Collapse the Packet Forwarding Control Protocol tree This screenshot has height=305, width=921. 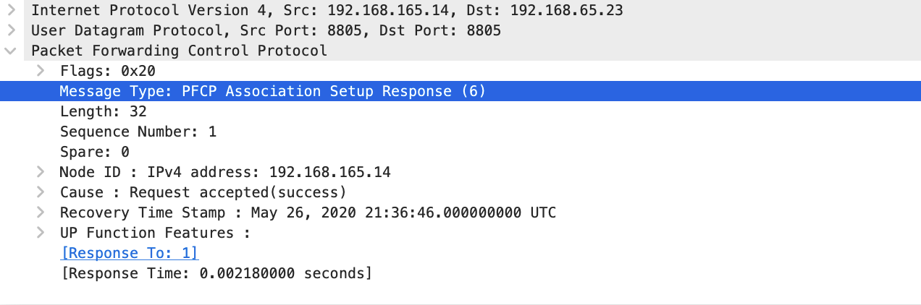(x=11, y=51)
